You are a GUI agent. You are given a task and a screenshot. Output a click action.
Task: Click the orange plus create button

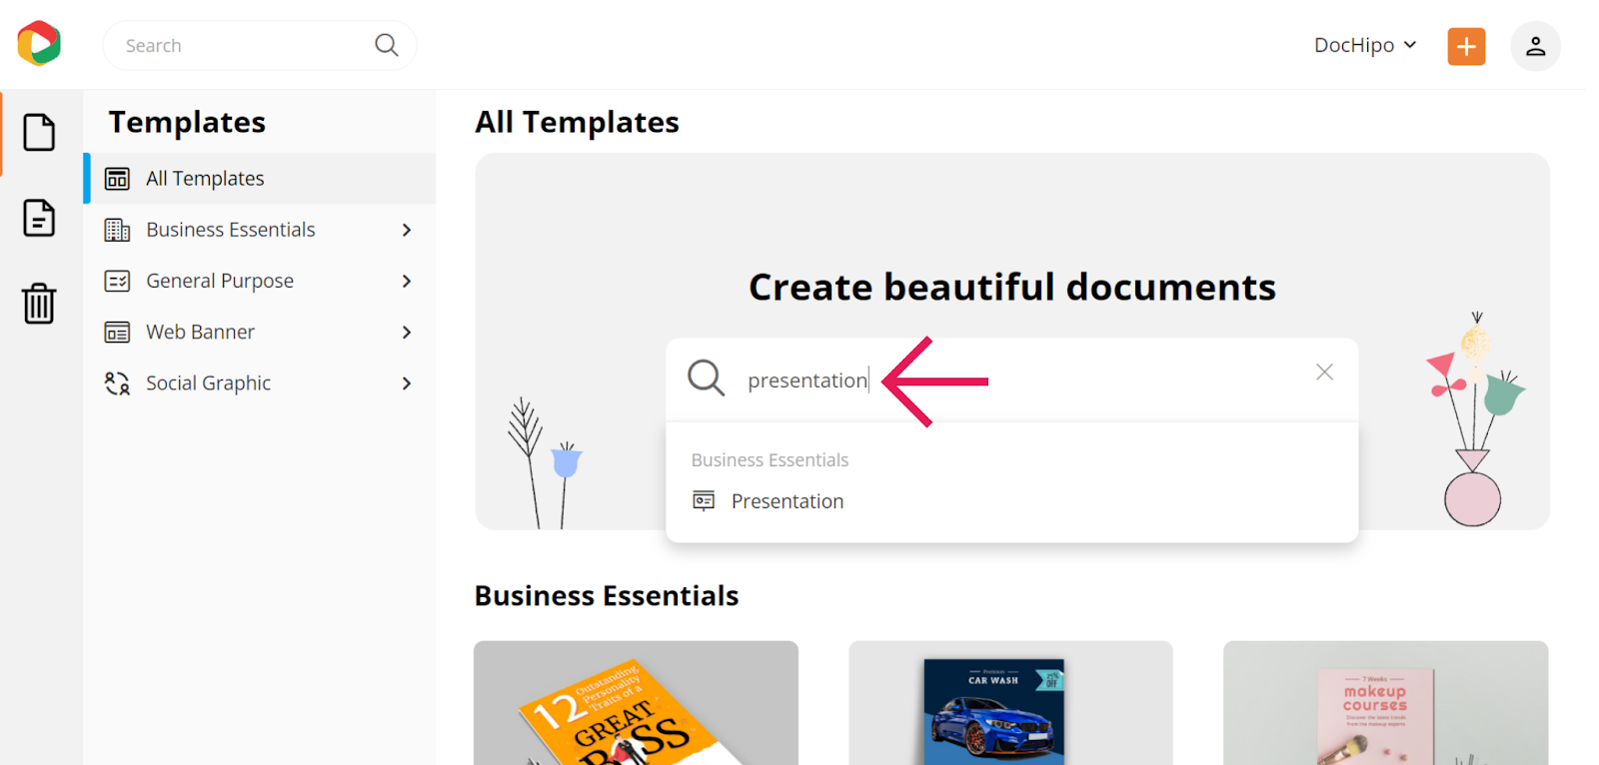(1466, 46)
